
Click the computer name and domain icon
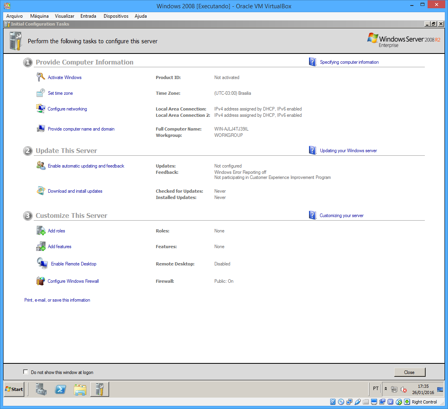40,129
